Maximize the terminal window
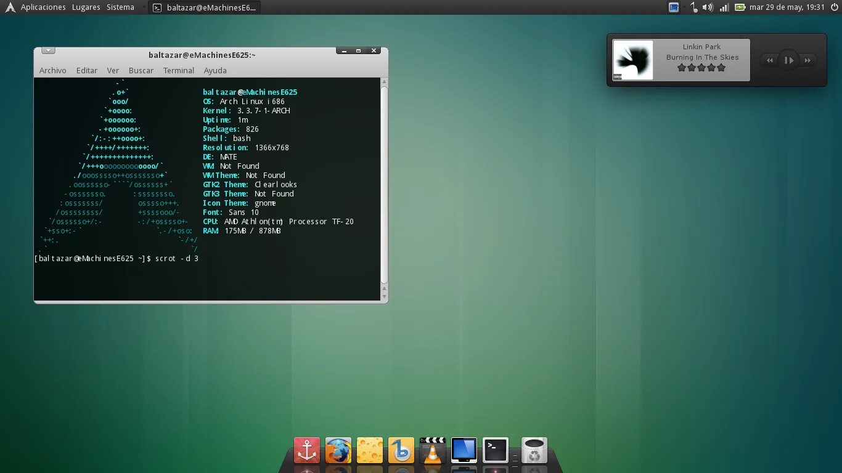This screenshot has height=473, width=842. (x=359, y=51)
